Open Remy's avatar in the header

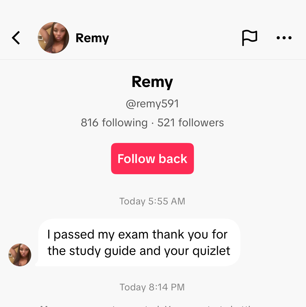[x=53, y=38]
